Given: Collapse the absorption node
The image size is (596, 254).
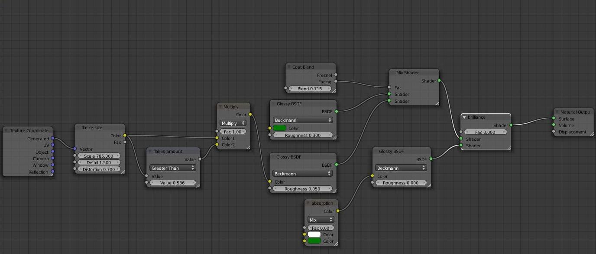Looking at the screenshot, I should point(308,203).
